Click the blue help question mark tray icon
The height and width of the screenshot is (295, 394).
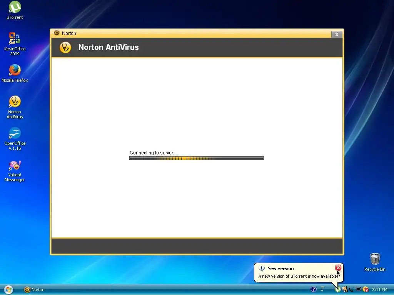point(314,289)
